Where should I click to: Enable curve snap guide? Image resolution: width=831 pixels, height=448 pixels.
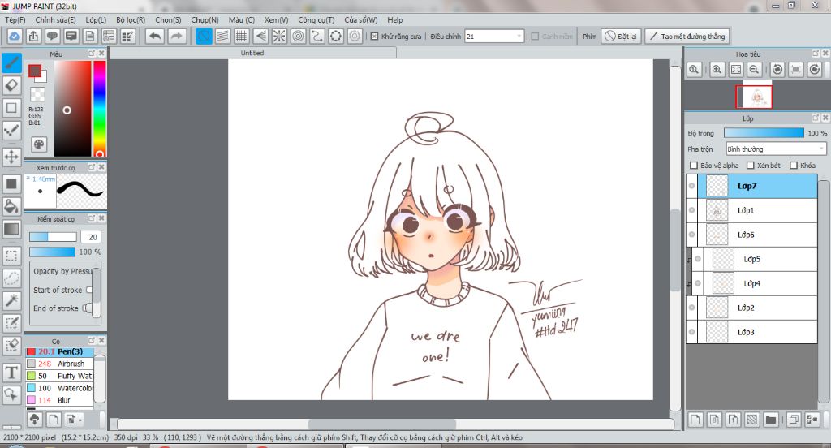point(317,36)
